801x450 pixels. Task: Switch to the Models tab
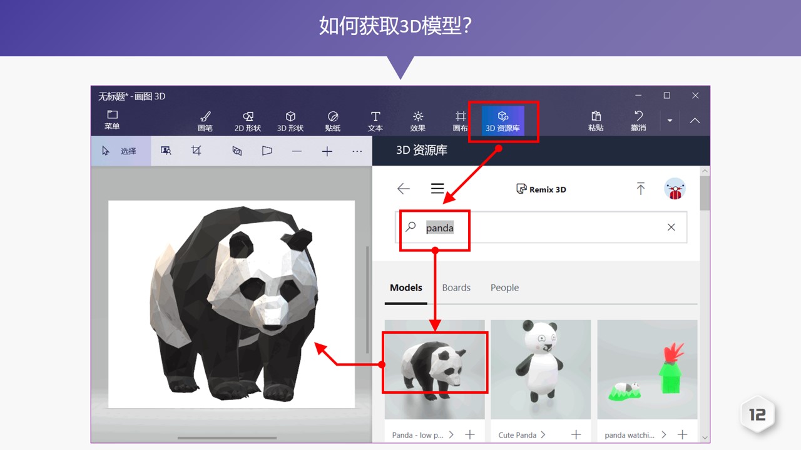click(406, 287)
